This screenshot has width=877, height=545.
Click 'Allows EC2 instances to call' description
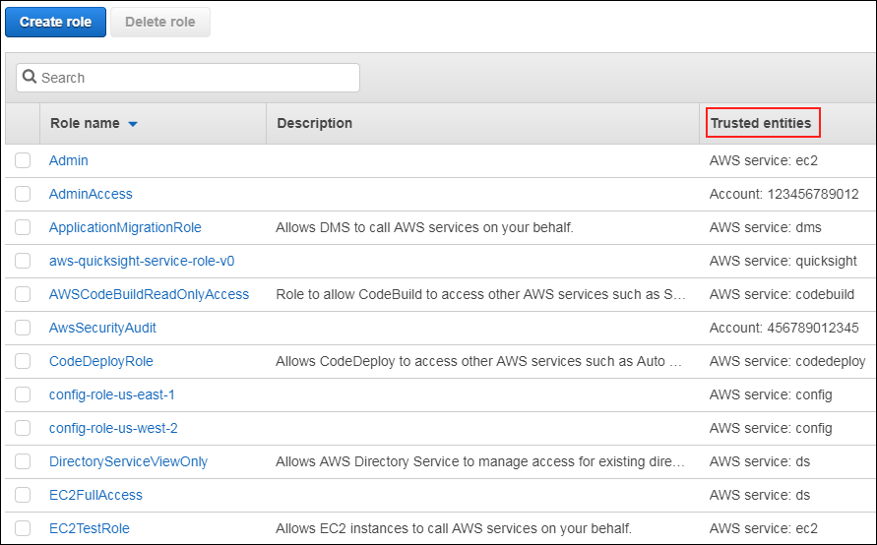coord(454,528)
